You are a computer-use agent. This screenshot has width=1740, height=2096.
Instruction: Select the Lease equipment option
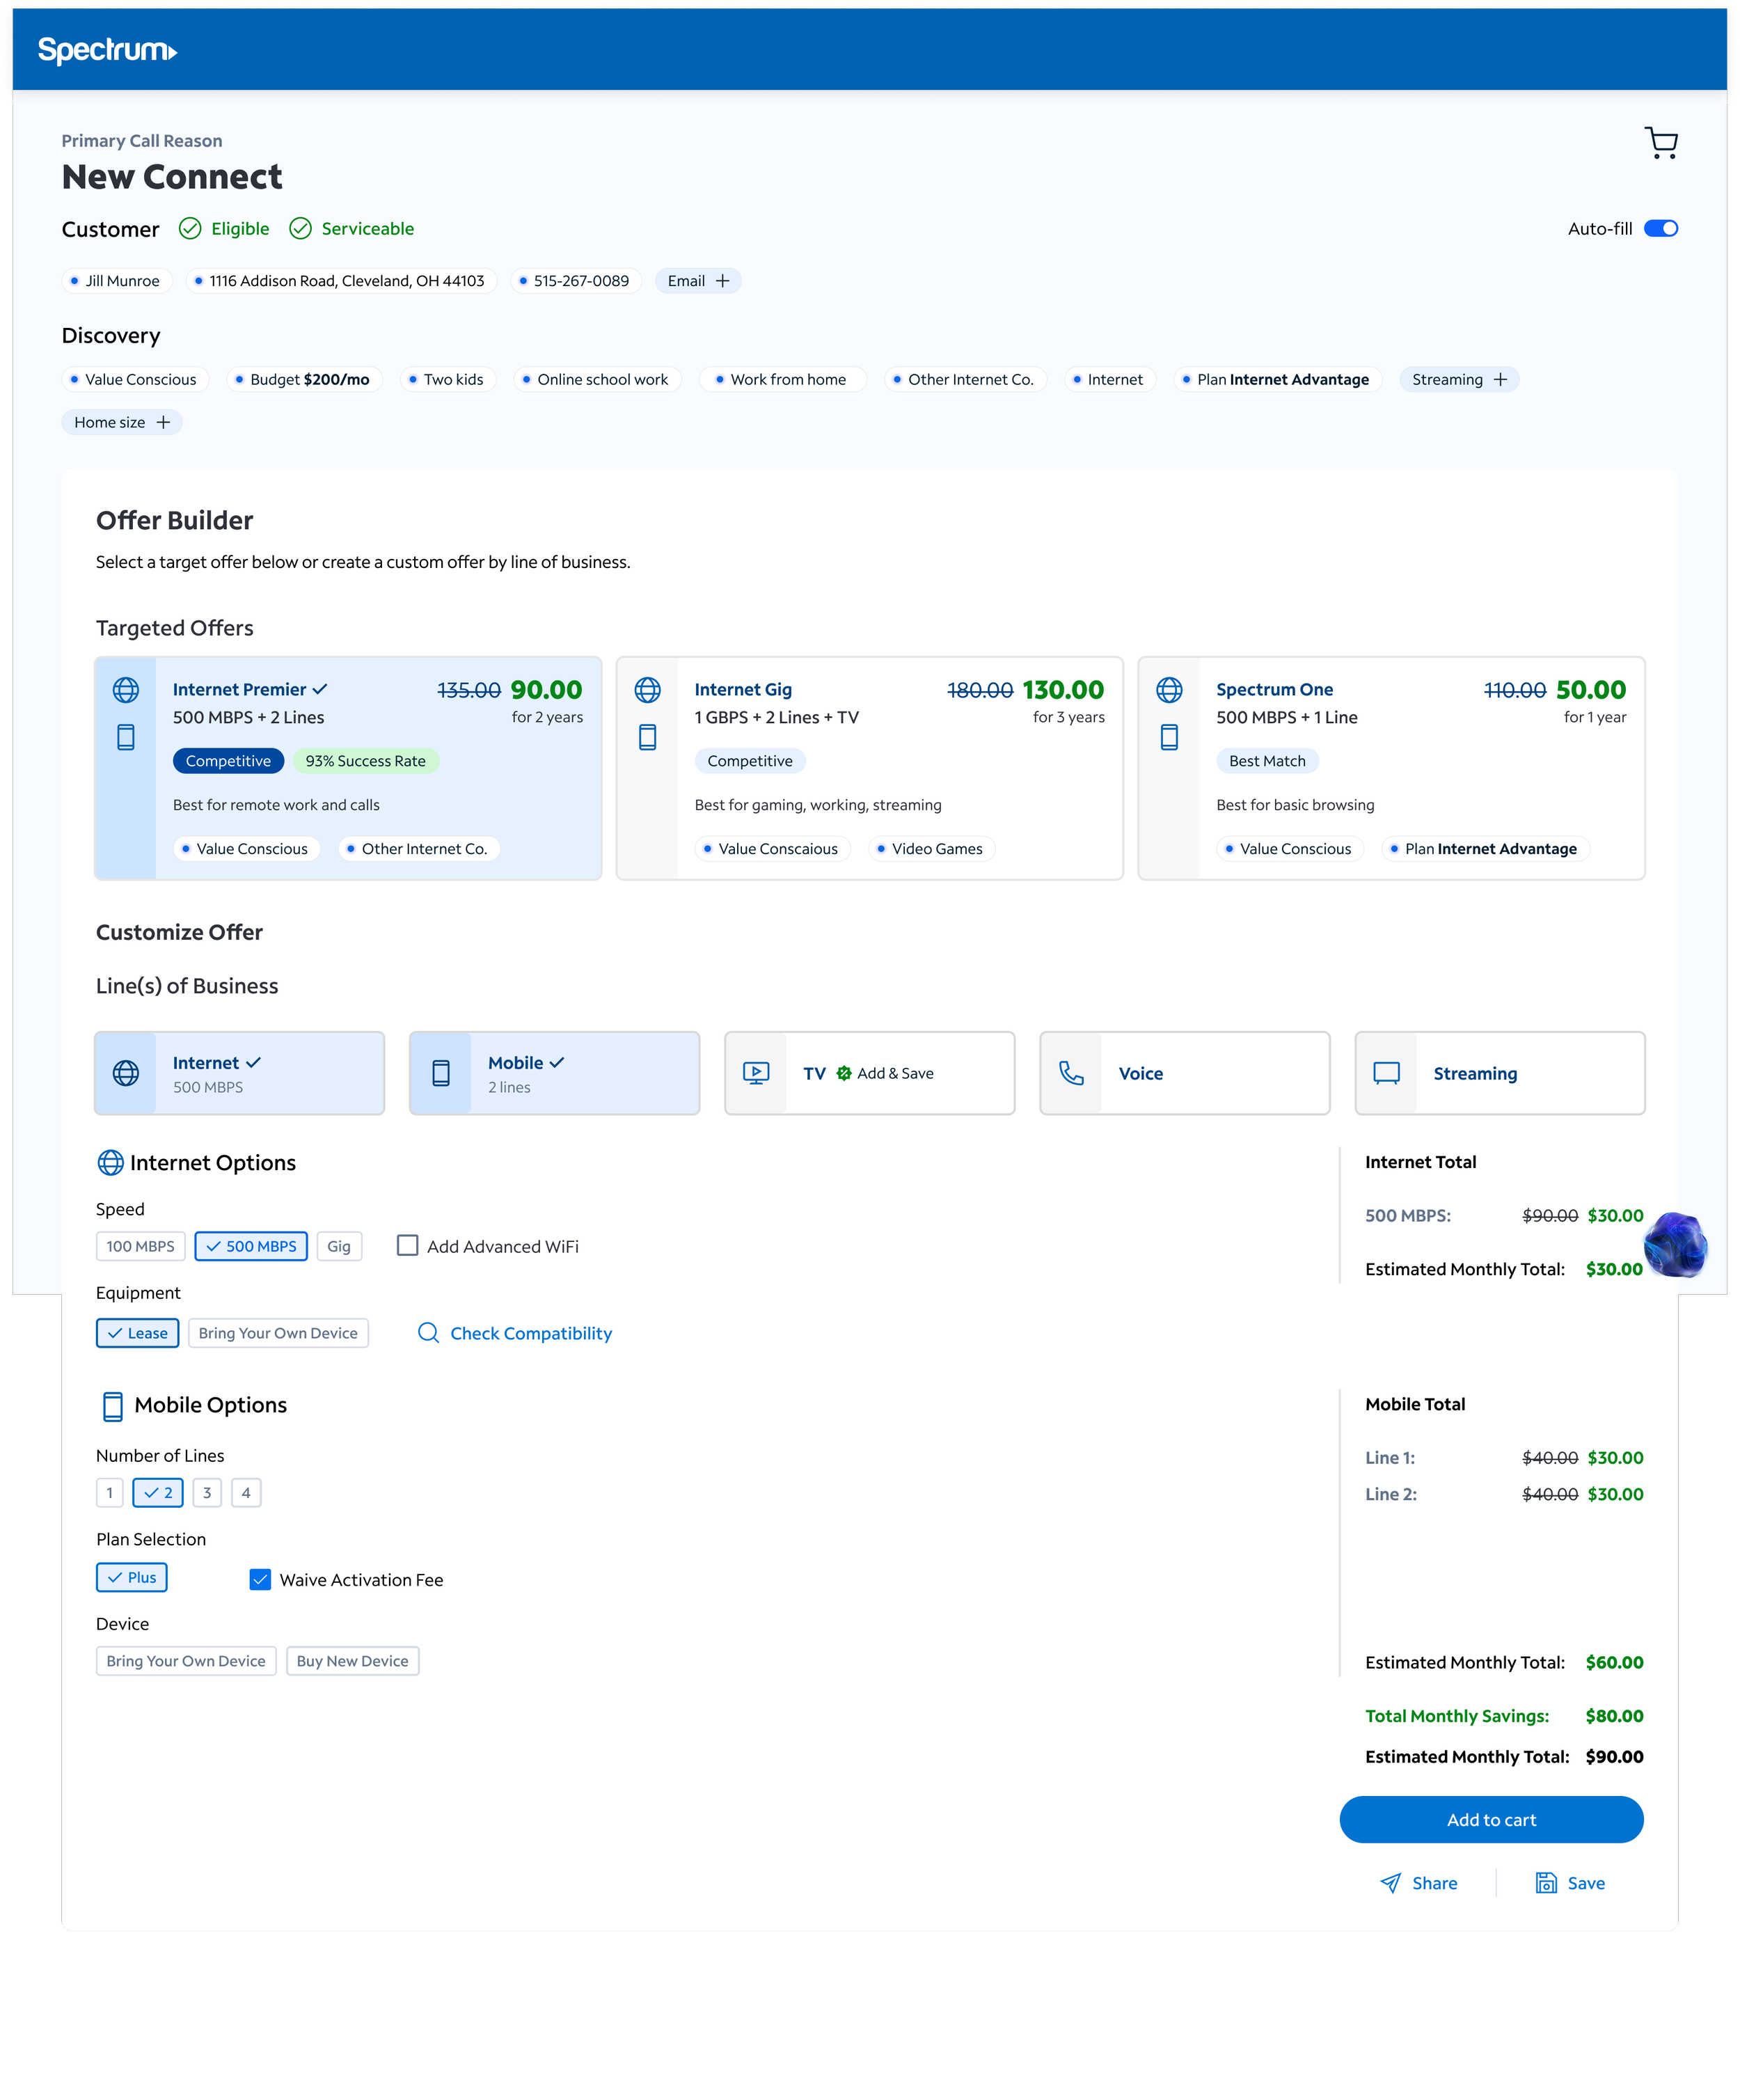(138, 1334)
